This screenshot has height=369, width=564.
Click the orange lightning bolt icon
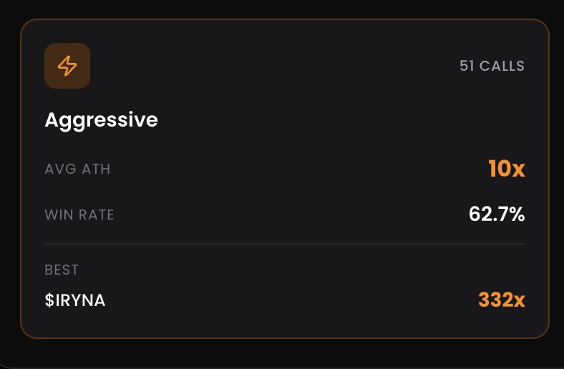click(67, 66)
